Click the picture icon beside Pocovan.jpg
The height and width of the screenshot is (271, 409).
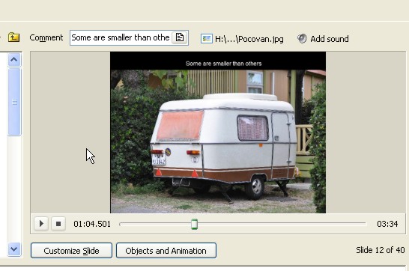tap(206, 39)
